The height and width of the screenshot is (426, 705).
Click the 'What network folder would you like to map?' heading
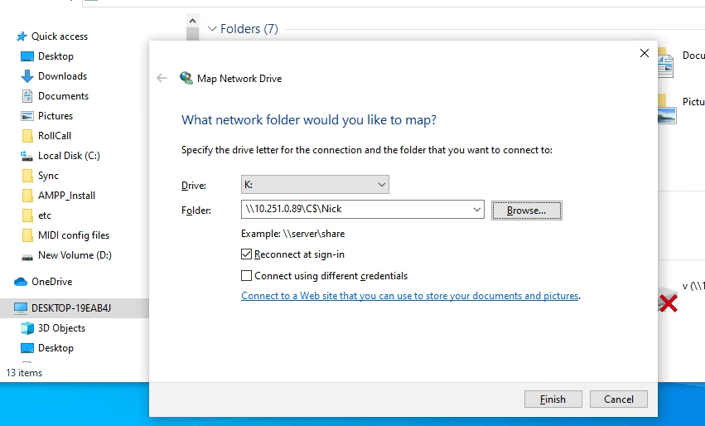coord(309,119)
